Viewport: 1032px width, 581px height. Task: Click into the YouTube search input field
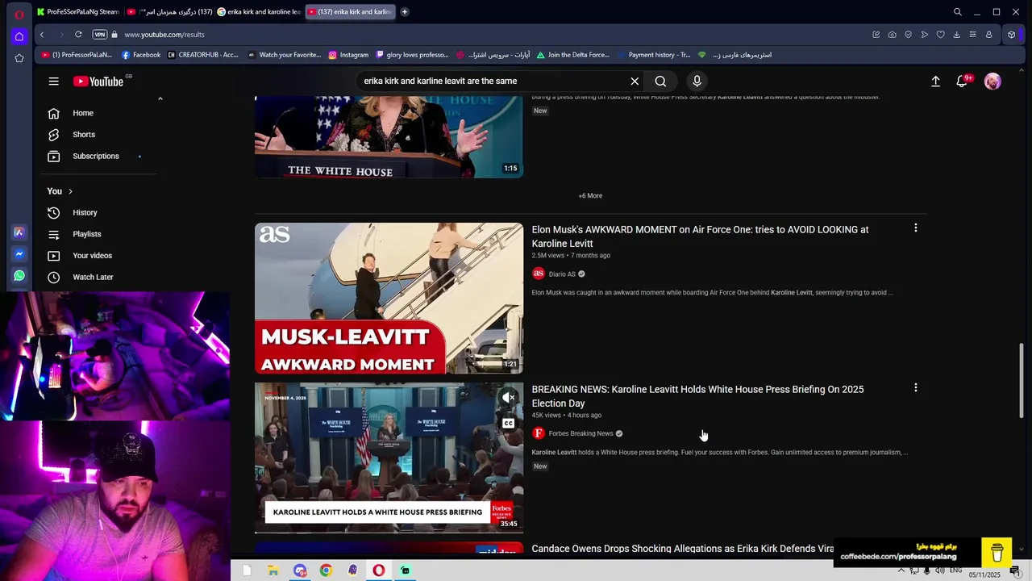492,81
